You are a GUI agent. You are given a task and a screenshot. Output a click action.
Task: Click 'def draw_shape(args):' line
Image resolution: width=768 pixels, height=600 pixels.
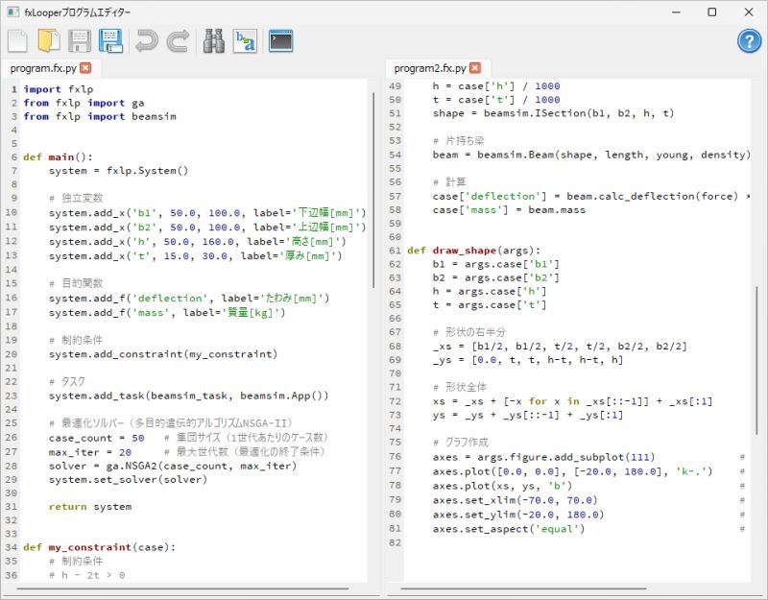point(473,251)
